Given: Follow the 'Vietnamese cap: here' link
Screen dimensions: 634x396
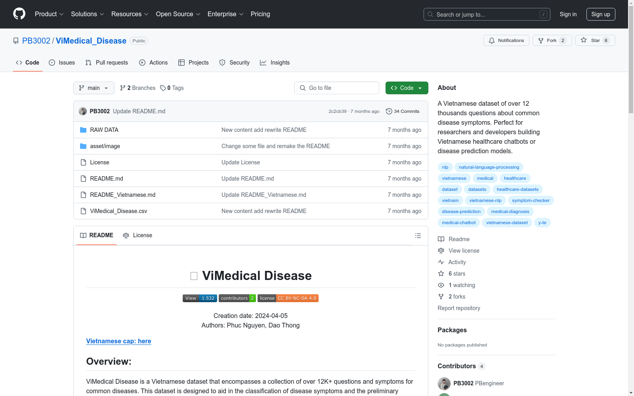Looking at the screenshot, I should click(118, 341).
